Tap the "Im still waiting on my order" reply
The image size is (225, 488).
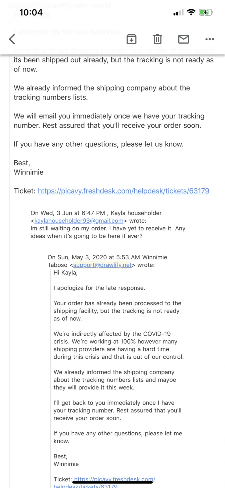(108, 232)
